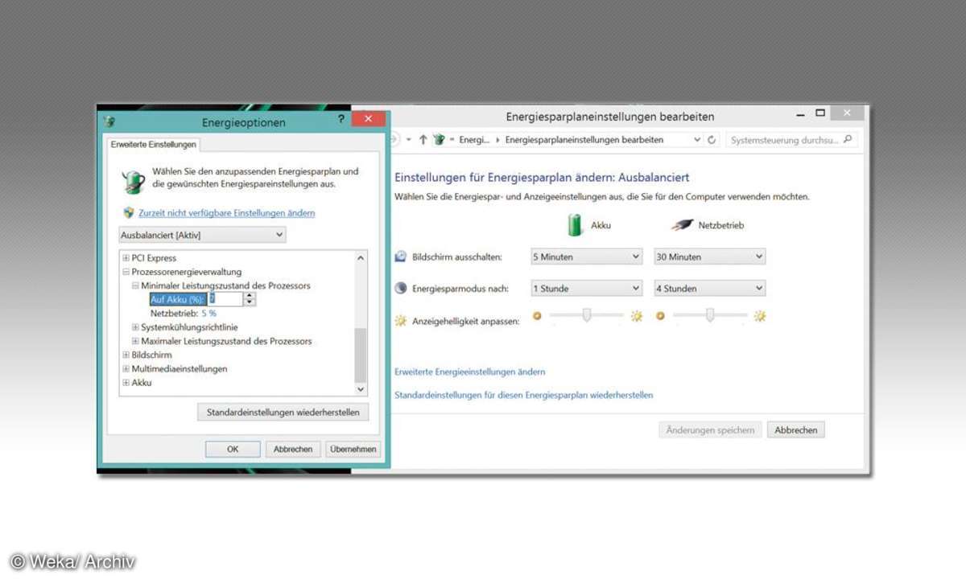Image resolution: width=966 pixels, height=579 pixels.
Task: Click the moon icon beside Energiesparmodus nach
Action: (x=401, y=288)
